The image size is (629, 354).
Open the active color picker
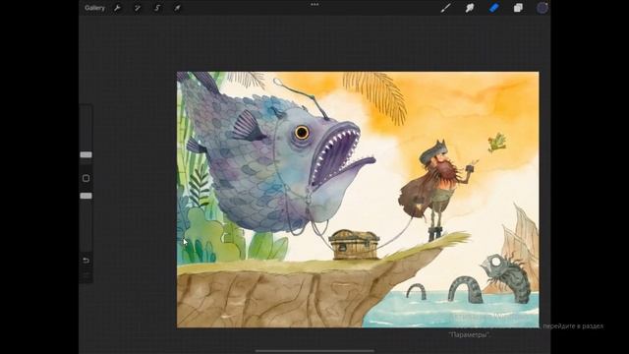(543, 8)
